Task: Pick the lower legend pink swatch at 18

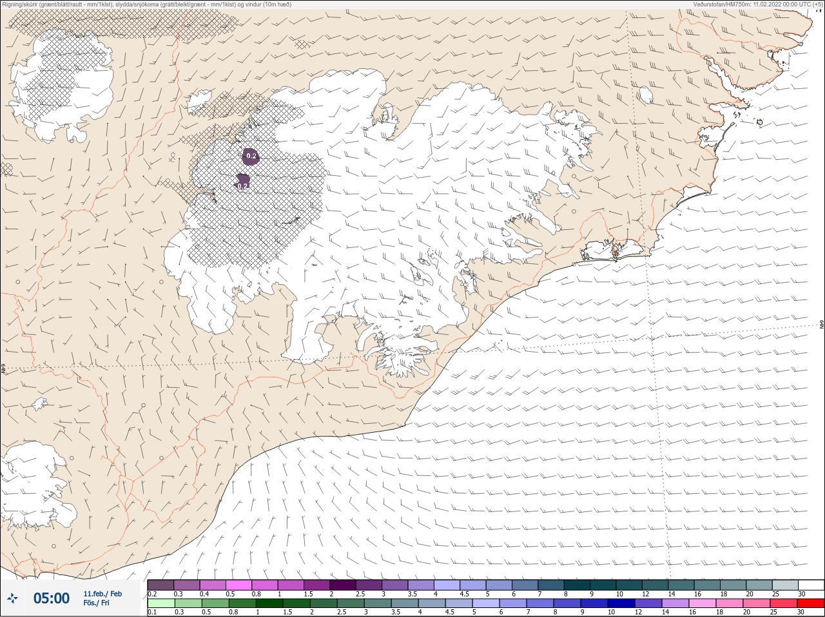Action: 730,603
